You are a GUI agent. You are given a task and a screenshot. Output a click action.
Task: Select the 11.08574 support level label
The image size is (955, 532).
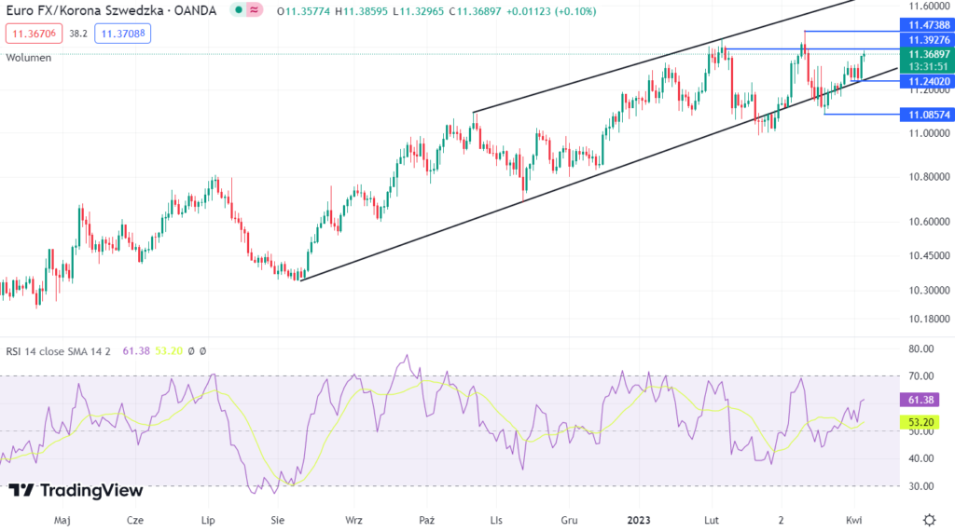pos(924,115)
